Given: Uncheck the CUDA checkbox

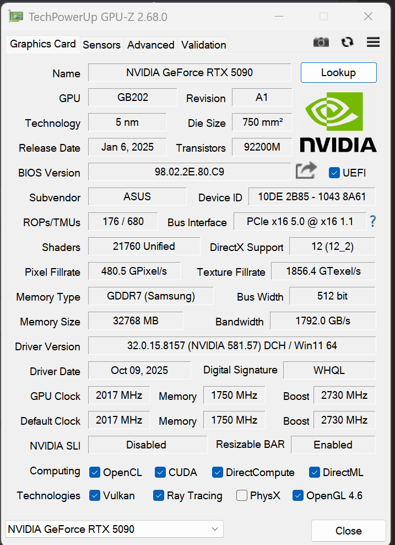Looking at the screenshot, I should (160, 472).
